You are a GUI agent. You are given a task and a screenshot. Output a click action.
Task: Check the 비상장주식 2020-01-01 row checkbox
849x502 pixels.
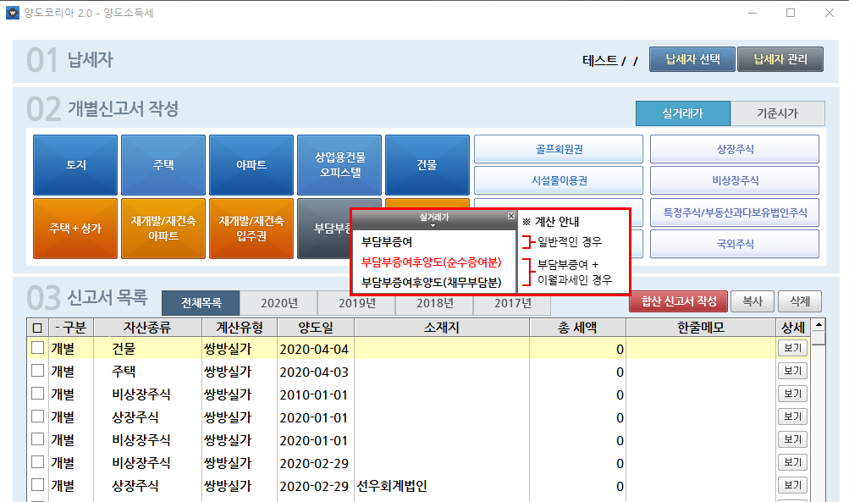37,439
